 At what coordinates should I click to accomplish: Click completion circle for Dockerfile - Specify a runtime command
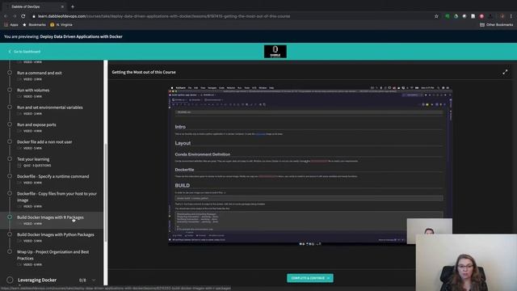10,176
